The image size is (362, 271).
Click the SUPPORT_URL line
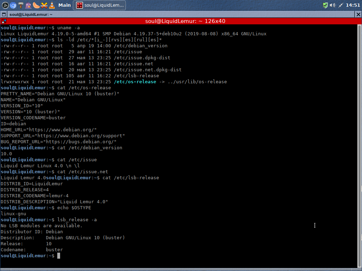coord(63,136)
